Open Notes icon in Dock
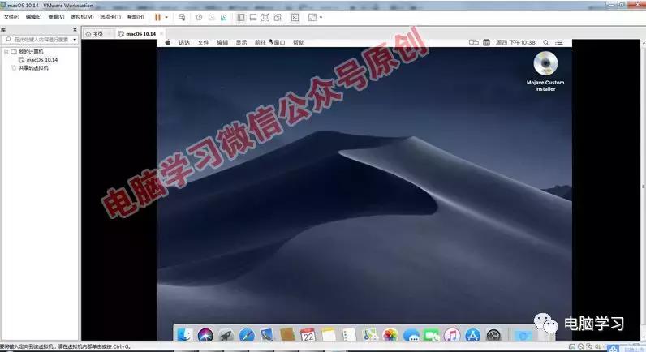This screenshot has width=646, height=352. pyautogui.click(x=329, y=336)
